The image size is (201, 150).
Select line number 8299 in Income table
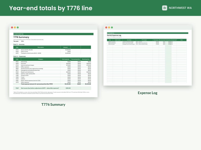point(17,53)
